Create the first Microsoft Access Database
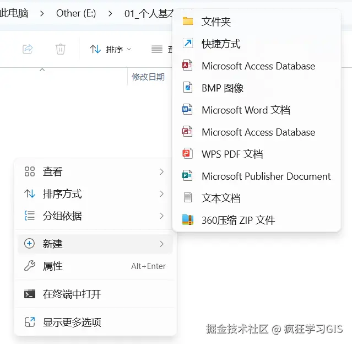The width and height of the screenshot is (352, 344). click(x=257, y=66)
